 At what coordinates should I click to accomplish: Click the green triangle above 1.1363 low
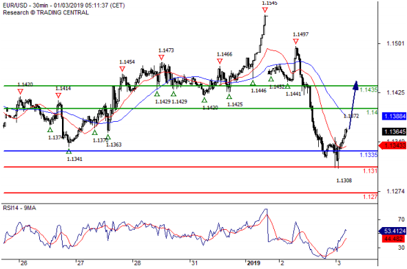[108, 137]
